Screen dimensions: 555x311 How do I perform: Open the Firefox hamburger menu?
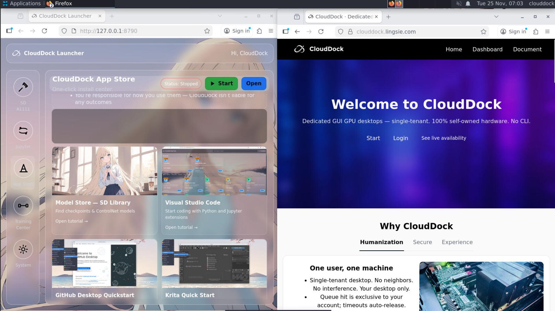[x=271, y=31]
